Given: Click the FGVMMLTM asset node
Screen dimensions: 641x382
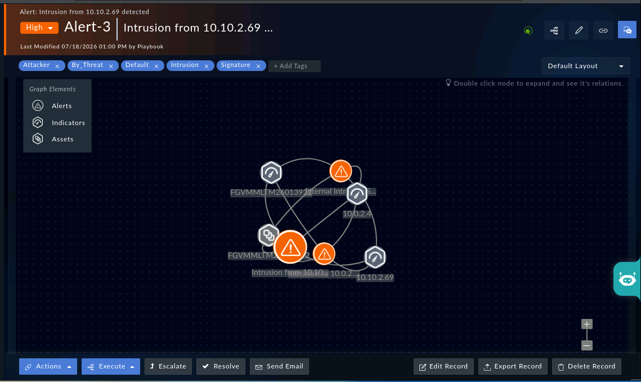Looking at the screenshot, I should click(268, 235).
